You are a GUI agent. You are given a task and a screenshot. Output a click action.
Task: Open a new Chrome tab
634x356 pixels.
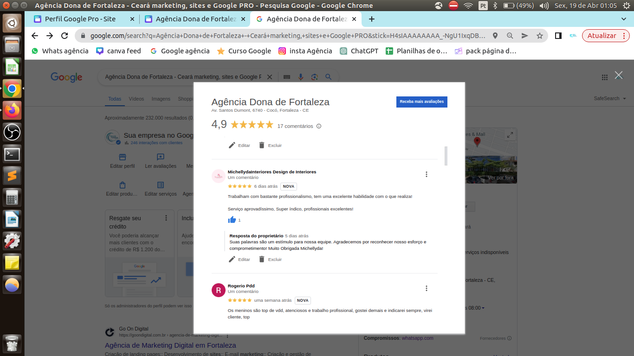click(x=371, y=19)
